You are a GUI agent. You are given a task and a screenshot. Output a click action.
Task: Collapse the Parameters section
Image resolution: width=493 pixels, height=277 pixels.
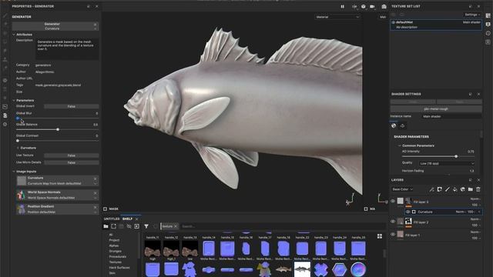(14, 101)
